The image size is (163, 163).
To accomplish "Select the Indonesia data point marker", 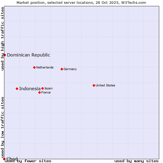I will coord(17,89).
